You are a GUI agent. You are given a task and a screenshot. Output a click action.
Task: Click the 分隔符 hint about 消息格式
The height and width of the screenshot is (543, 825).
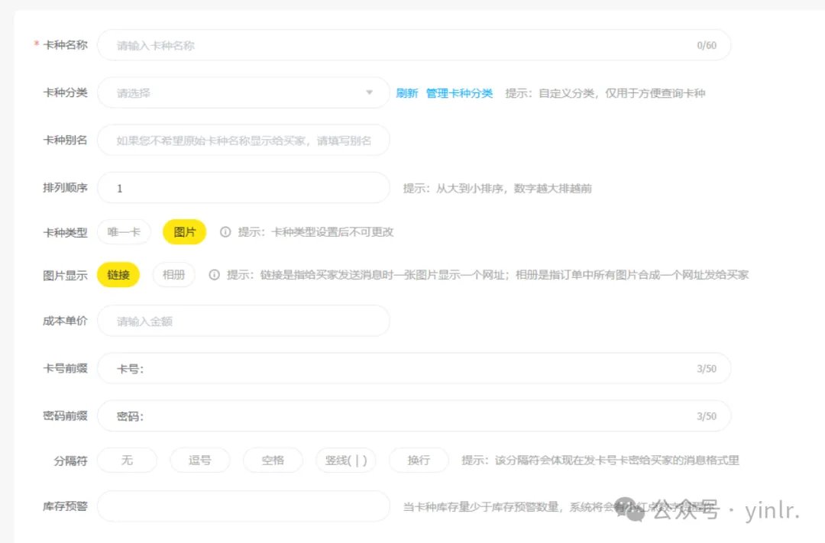(600, 461)
